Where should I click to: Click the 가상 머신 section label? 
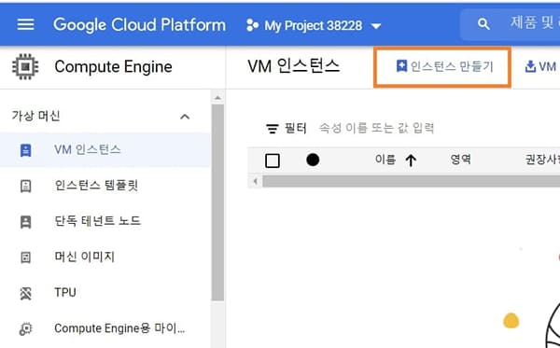35,116
